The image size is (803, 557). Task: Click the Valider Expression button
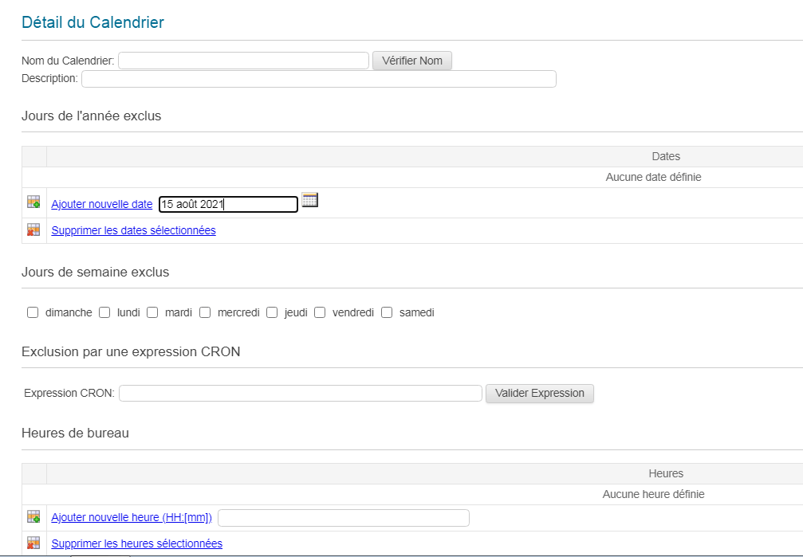tap(539, 393)
